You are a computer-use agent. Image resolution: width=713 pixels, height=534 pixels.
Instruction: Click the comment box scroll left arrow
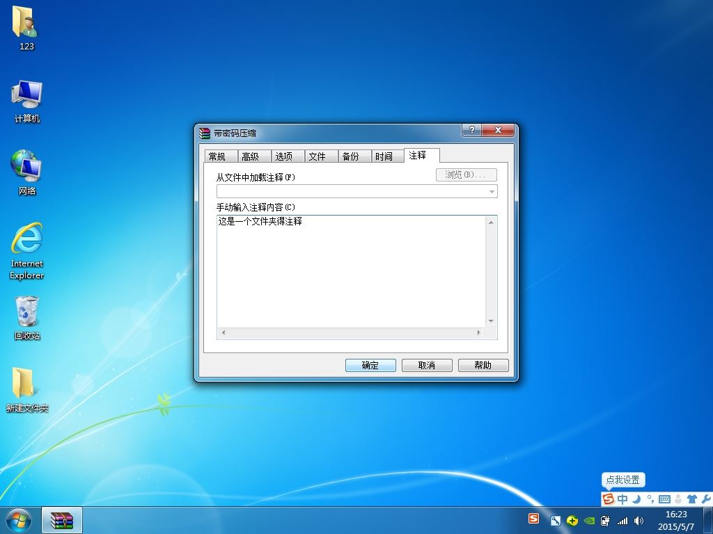click(x=224, y=332)
